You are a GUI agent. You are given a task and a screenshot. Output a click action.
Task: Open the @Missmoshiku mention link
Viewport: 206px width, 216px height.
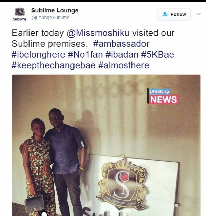(x=98, y=33)
